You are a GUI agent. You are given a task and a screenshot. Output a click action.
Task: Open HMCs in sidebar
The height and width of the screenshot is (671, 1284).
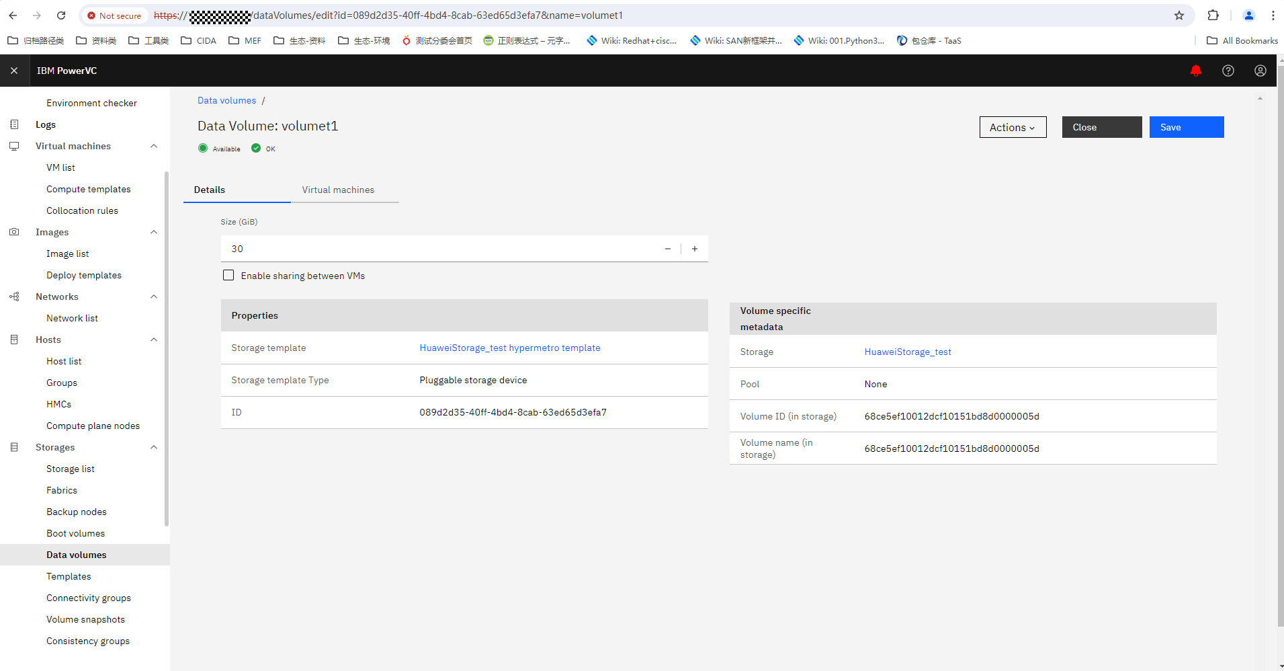pos(58,404)
